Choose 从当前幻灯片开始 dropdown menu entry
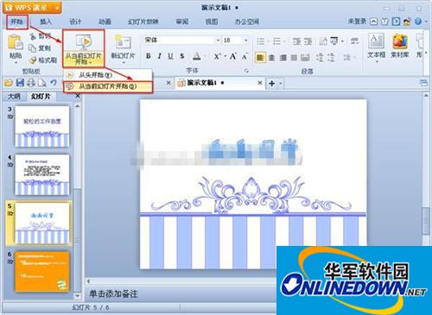This screenshot has height=315, width=432. [108, 86]
